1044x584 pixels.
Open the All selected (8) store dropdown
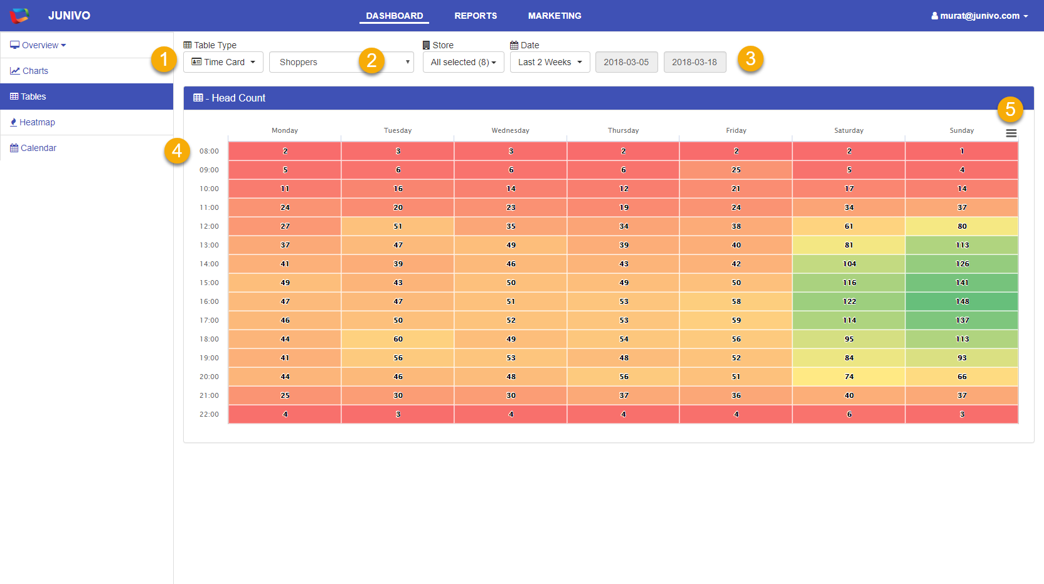pyautogui.click(x=463, y=62)
